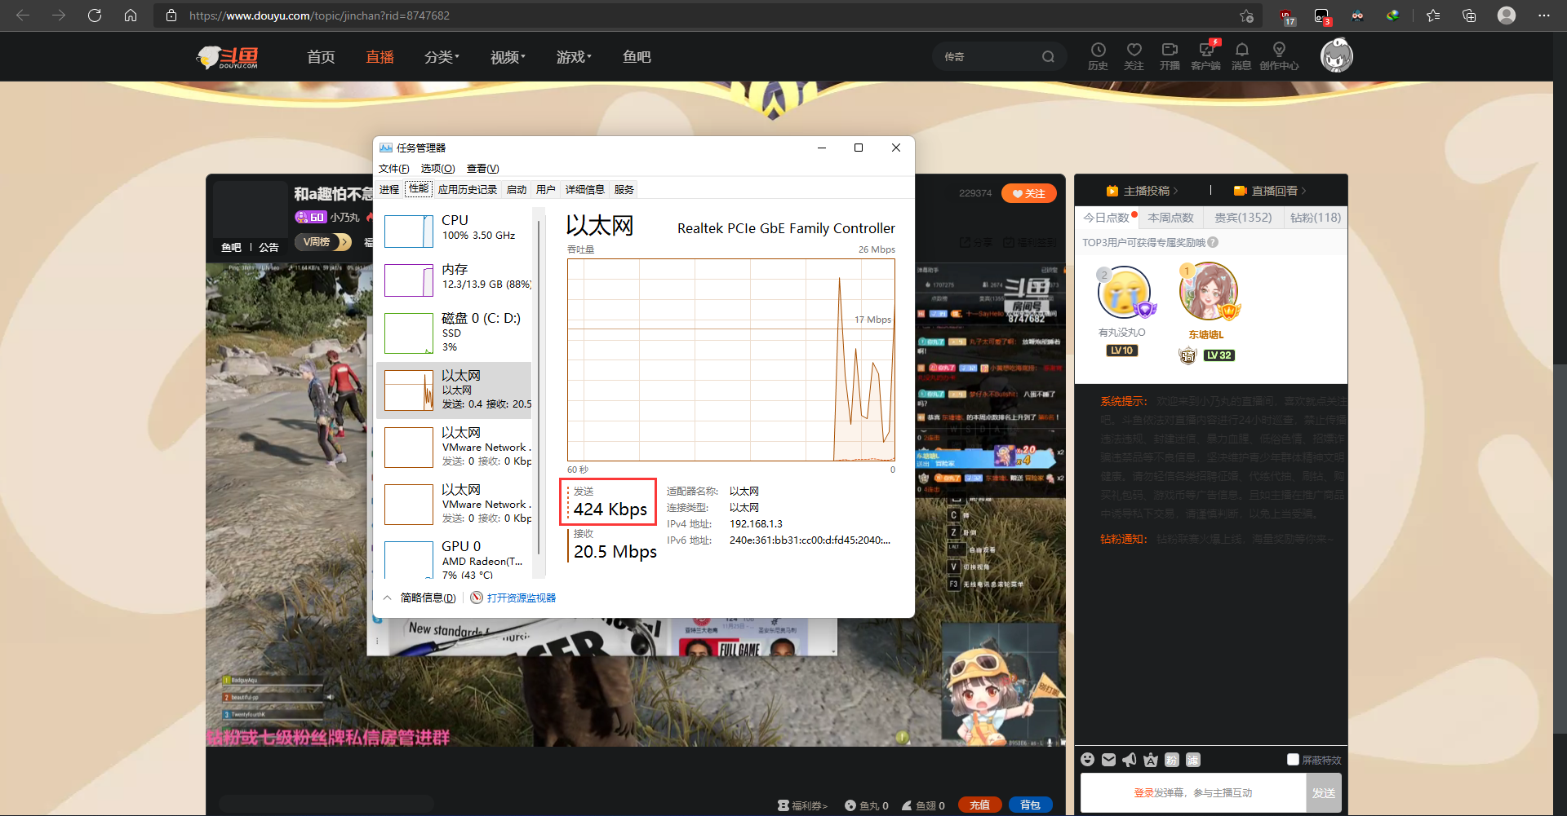Open the 粉 fan badge panel in chat toolbar
The width and height of the screenshot is (1567, 816).
coord(1171,759)
